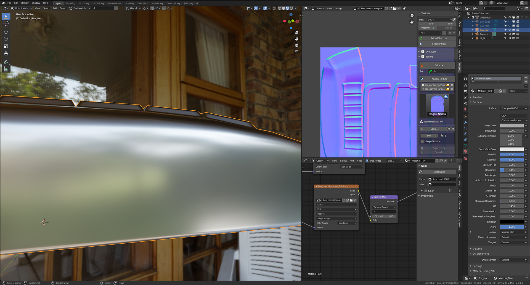
Task: Open the Modifiers wrench properties tab
Action: pyautogui.click(x=466, y=122)
